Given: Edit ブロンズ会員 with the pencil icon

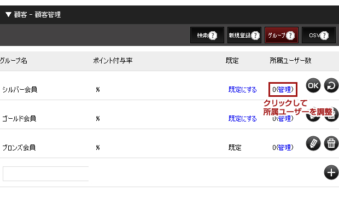Looking at the screenshot, I should [x=313, y=143].
